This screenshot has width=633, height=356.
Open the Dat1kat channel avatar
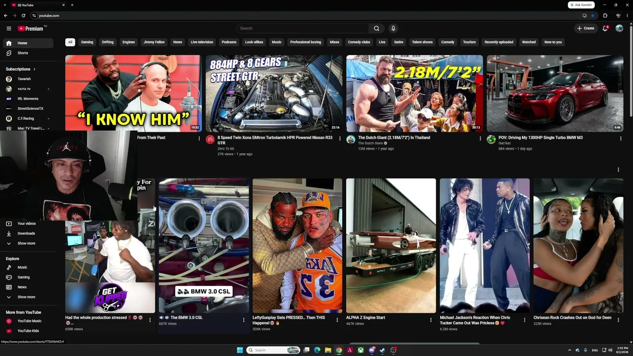click(x=491, y=139)
